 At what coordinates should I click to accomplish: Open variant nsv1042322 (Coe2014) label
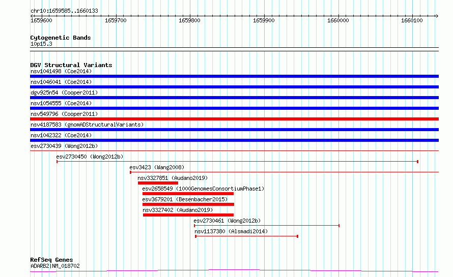[61, 135]
